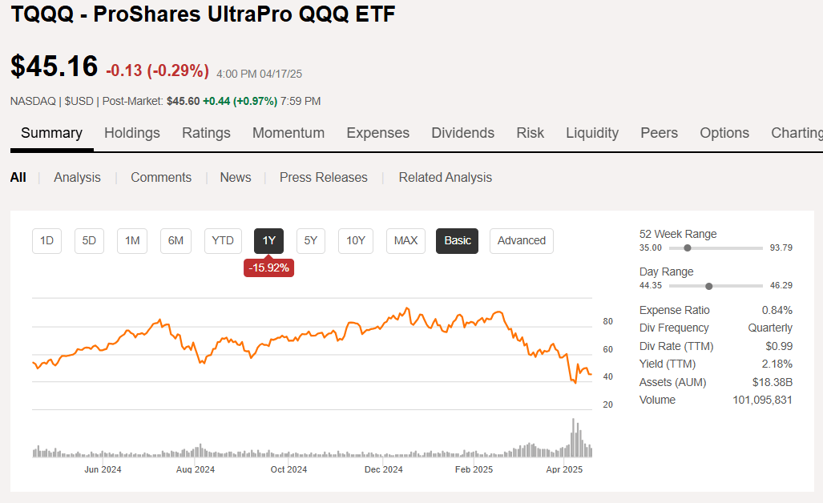Filter feed to News items
Viewport: 823px width, 503px height.
click(235, 177)
